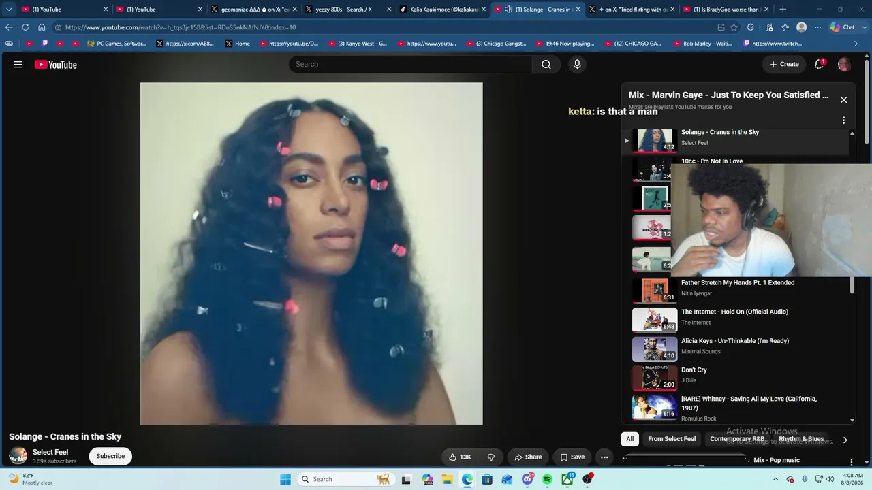Play Alicia Keys - Un-Thinkable from mix
The height and width of the screenshot is (490, 872).
pyautogui.click(x=735, y=341)
